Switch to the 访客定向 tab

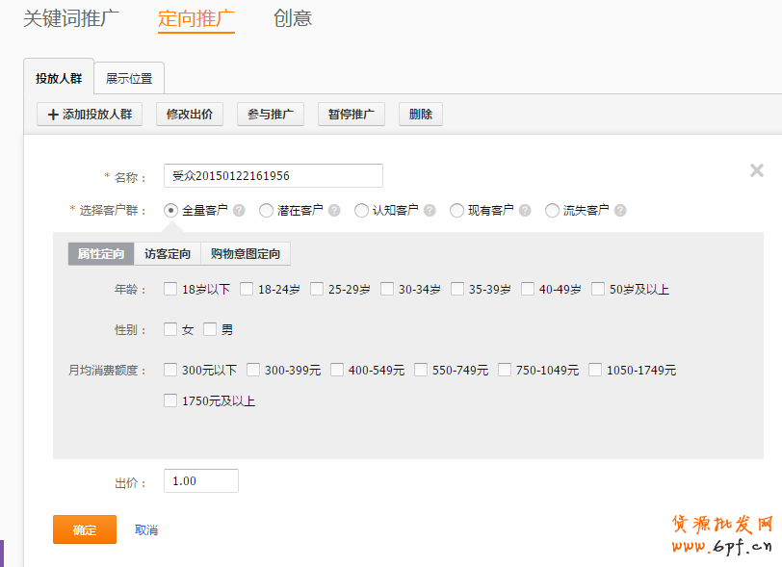pos(168,254)
